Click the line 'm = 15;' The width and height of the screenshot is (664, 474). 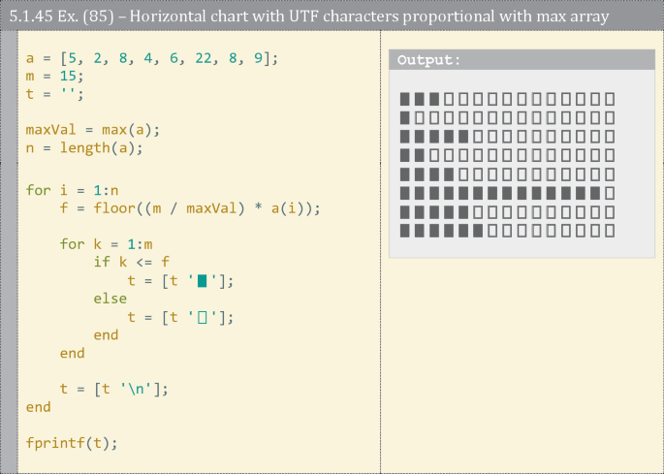[x=55, y=76]
